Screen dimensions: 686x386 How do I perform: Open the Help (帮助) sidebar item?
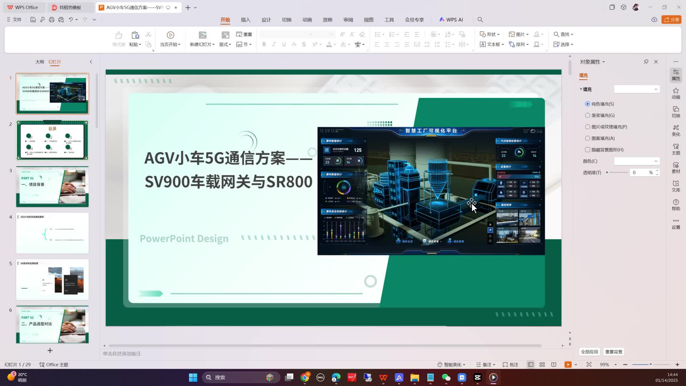pyautogui.click(x=676, y=205)
